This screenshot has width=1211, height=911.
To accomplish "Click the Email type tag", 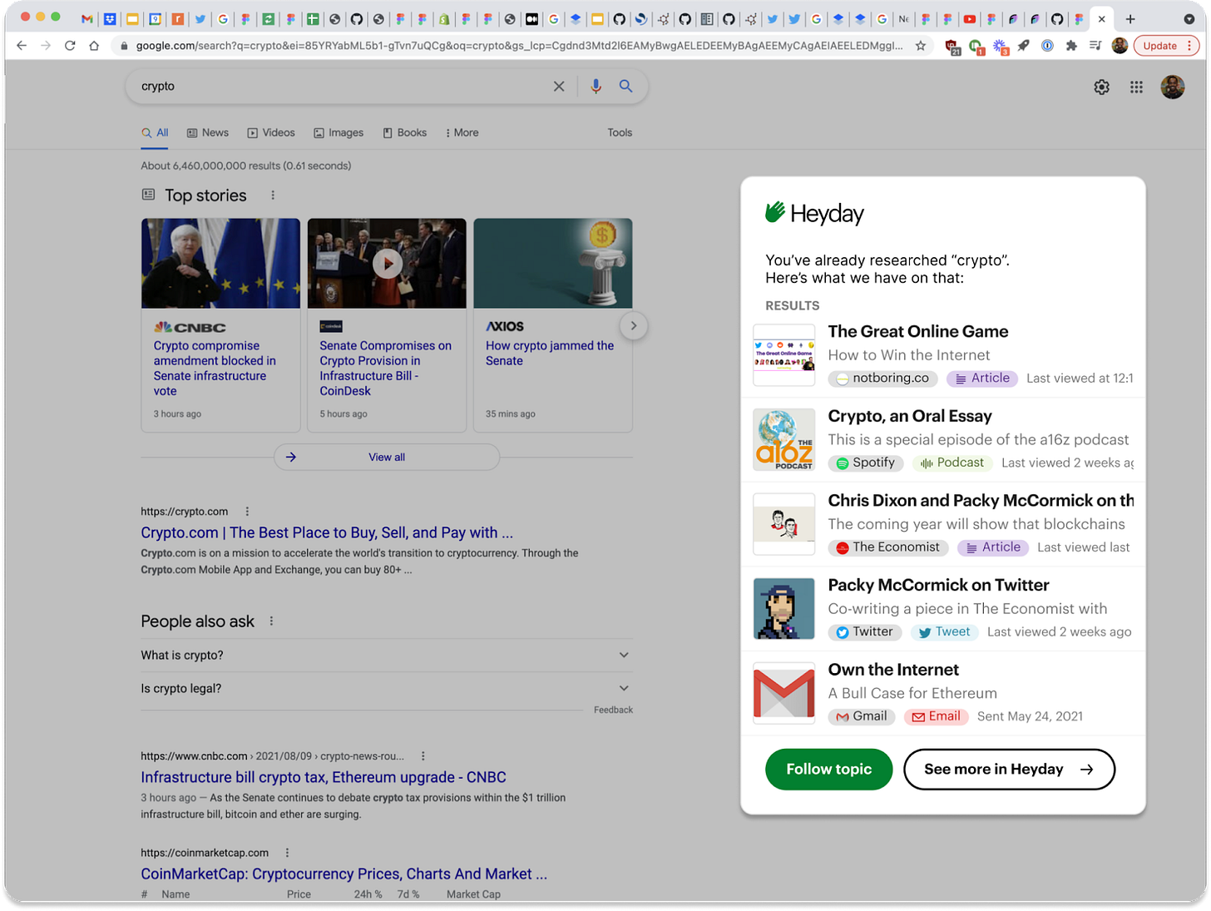I will 936,717.
